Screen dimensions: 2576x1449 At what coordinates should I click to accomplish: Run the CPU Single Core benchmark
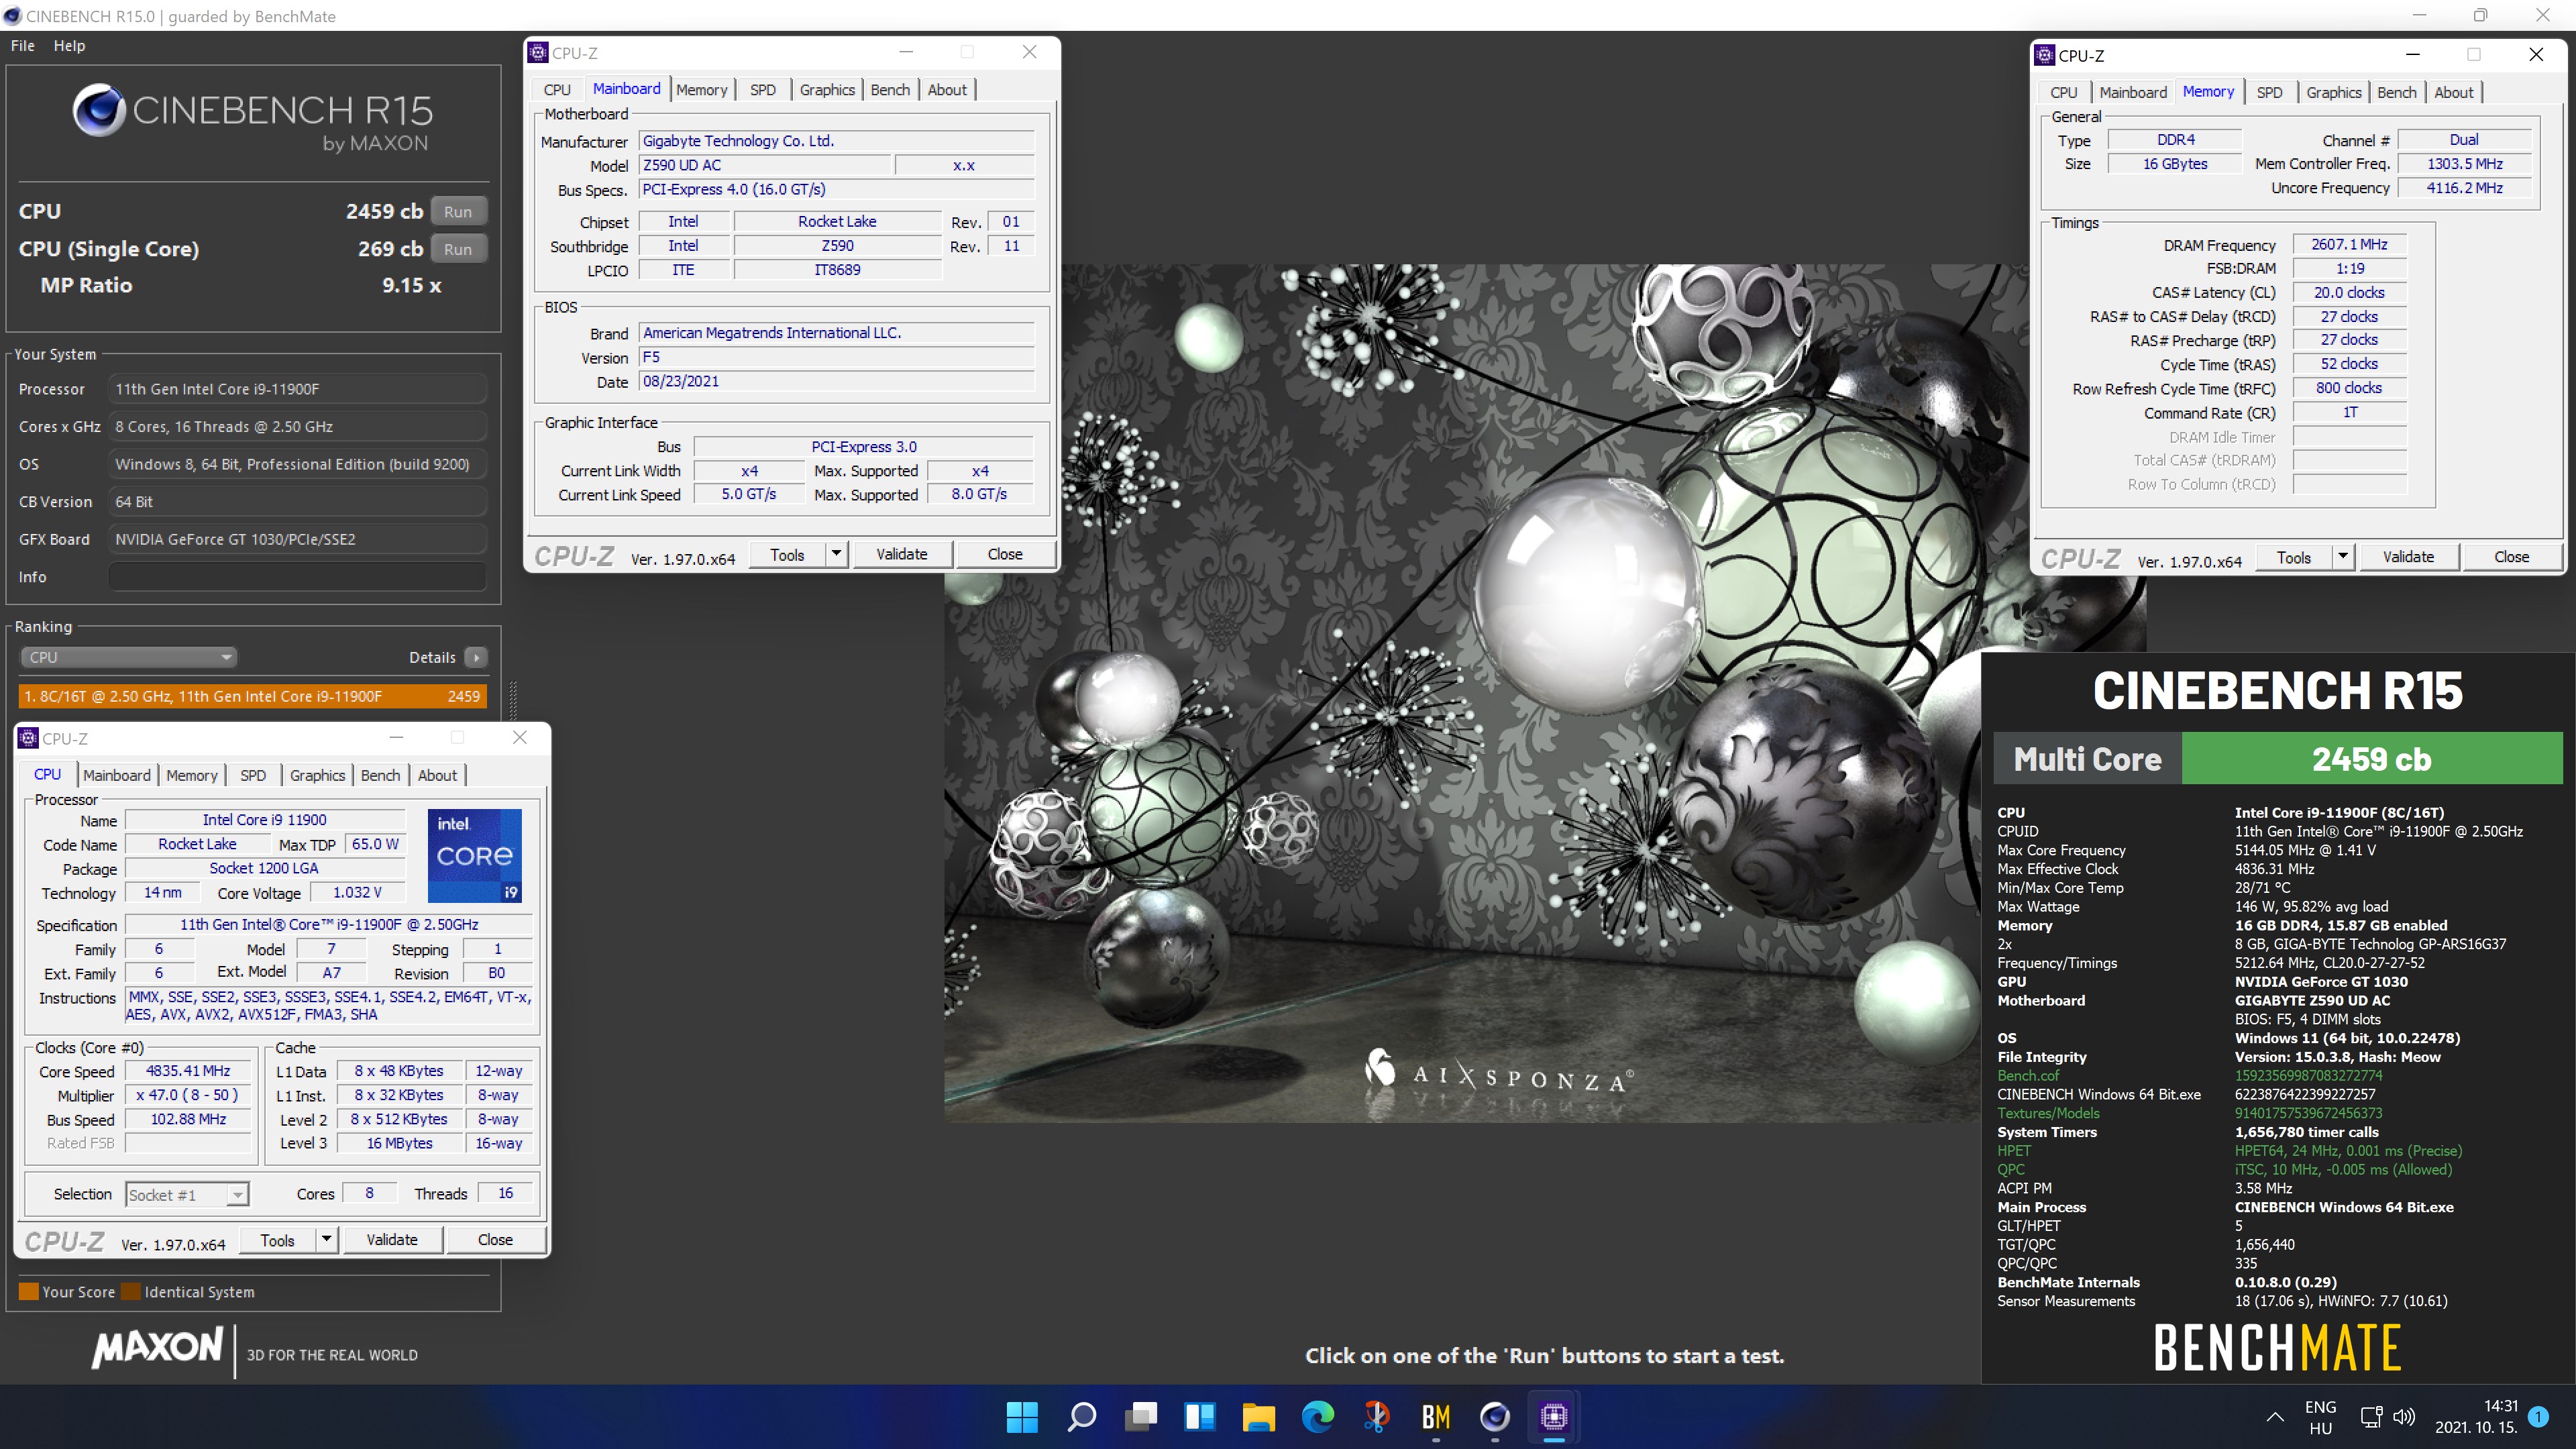(x=458, y=249)
